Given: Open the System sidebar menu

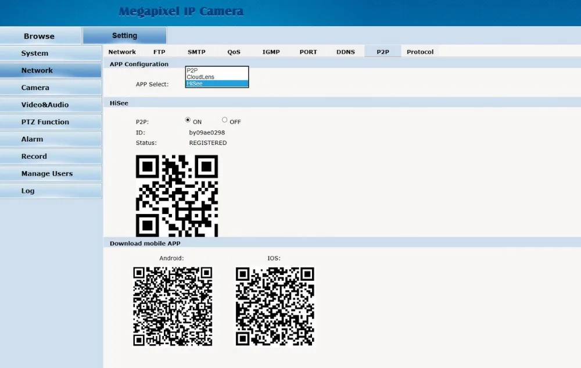Looking at the screenshot, I should 51,53.
